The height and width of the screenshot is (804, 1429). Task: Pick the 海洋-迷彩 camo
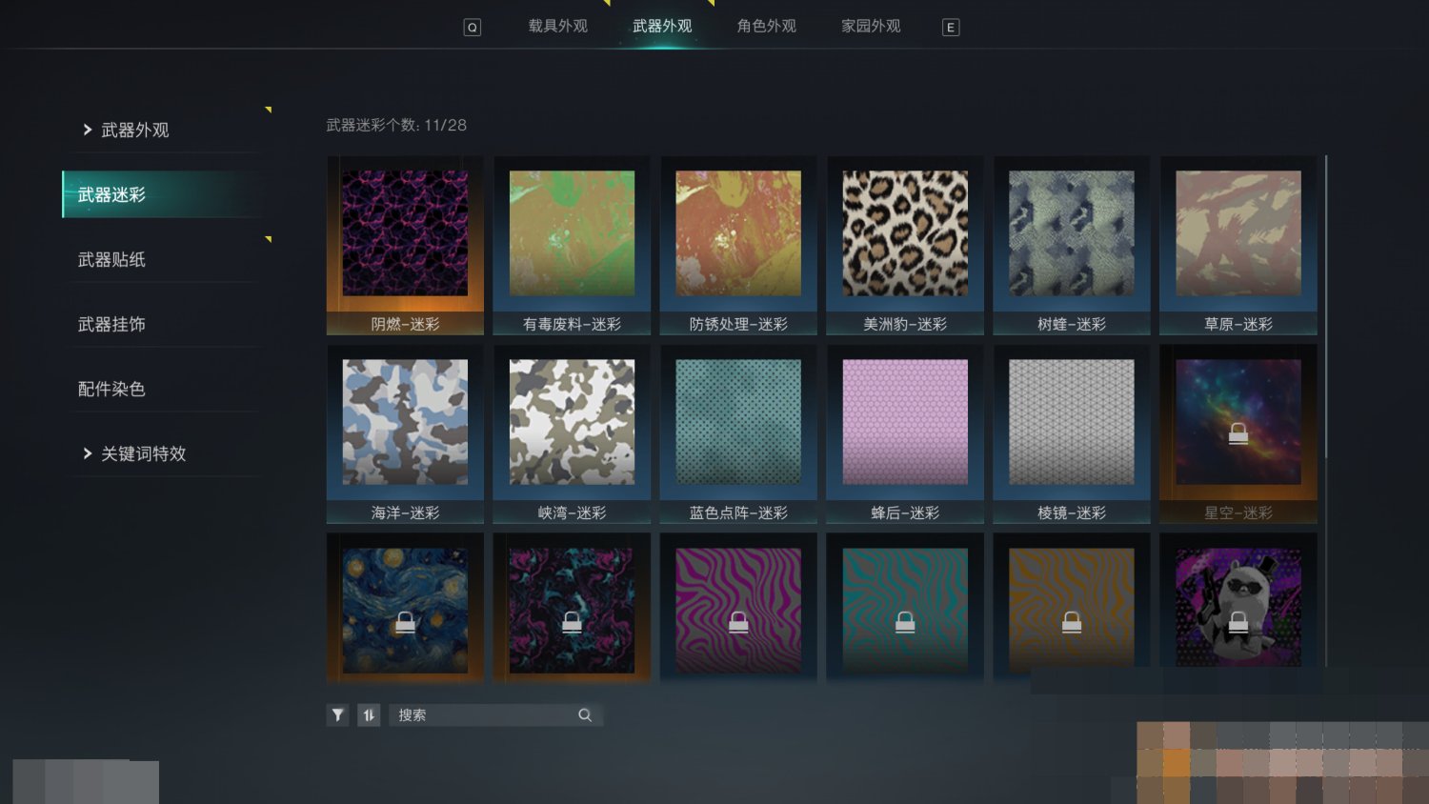[405, 434]
